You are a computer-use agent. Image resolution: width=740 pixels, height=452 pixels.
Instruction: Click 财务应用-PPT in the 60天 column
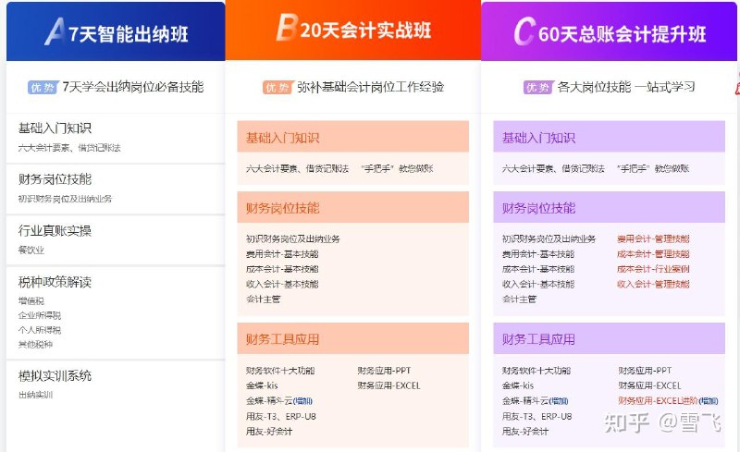pos(645,371)
